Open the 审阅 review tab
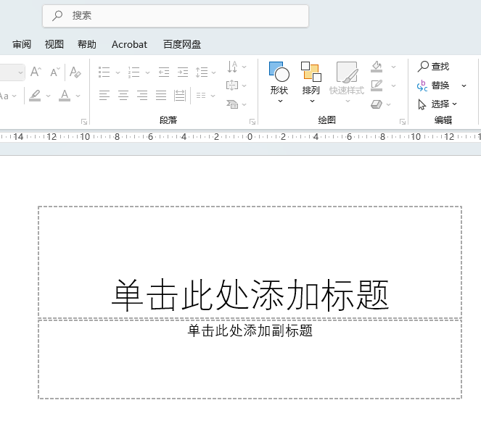The width and height of the screenshot is (481, 437). pos(22,44)
